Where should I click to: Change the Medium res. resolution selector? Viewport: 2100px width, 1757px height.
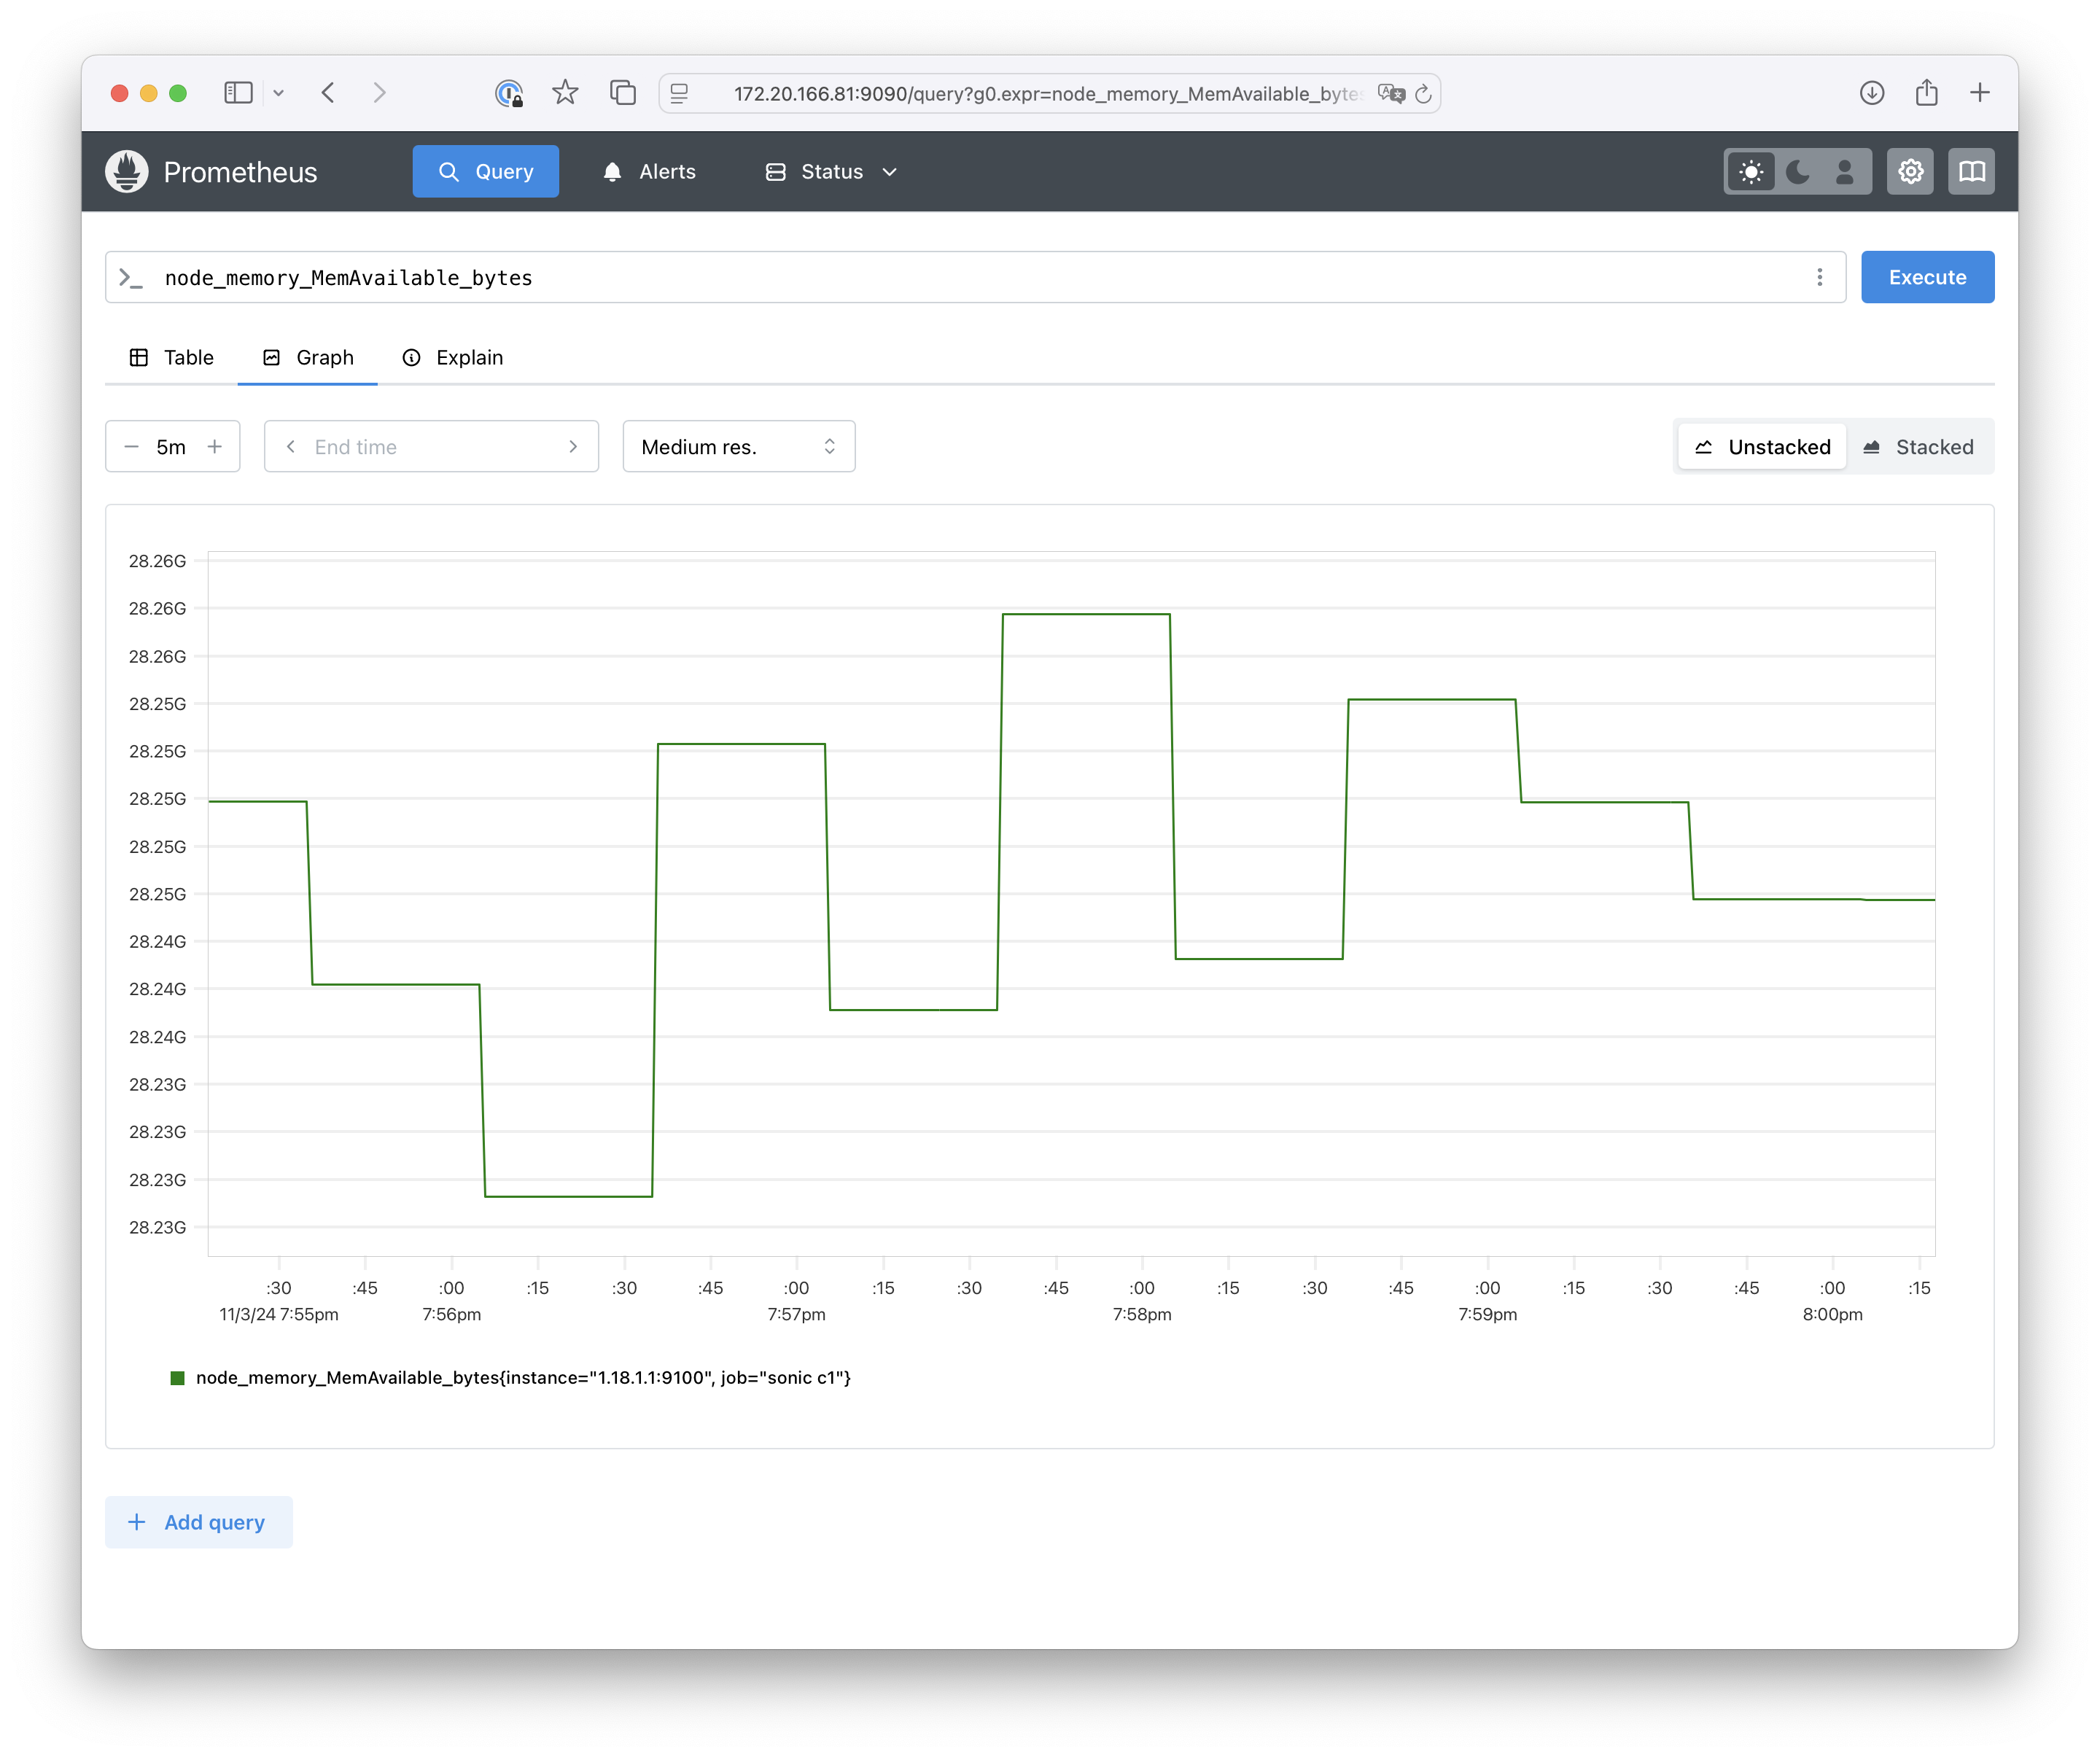click(738, 446)
